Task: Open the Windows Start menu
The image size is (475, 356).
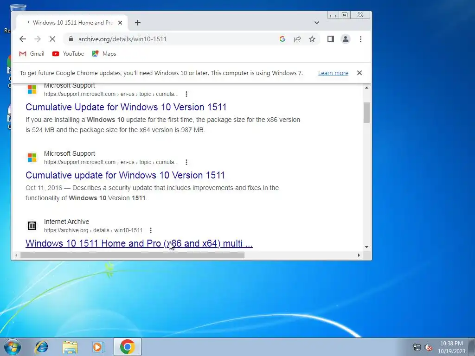Action: tap(13, 347)
